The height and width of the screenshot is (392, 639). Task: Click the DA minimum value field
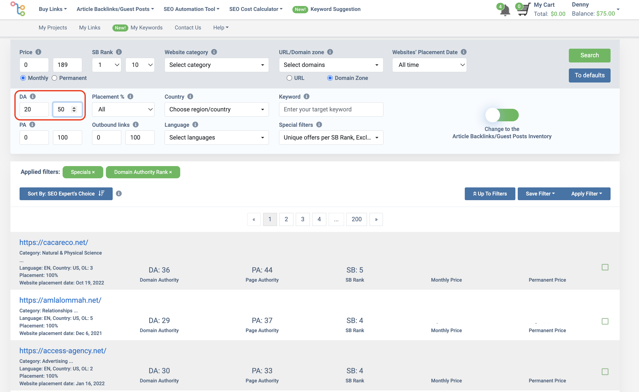tap(34, 109)
